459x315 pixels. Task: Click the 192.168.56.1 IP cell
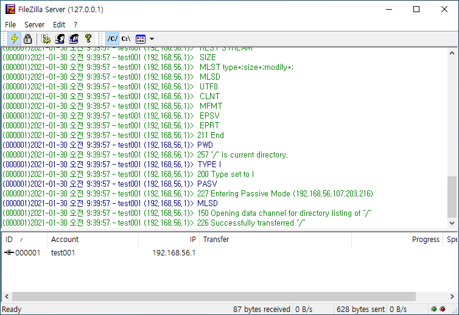[174, 253]
